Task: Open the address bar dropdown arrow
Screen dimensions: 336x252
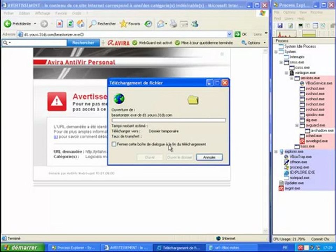Action: pyautogui.click(x=230, y=34)
